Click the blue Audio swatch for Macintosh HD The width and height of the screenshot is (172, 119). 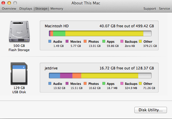(50, 41)
